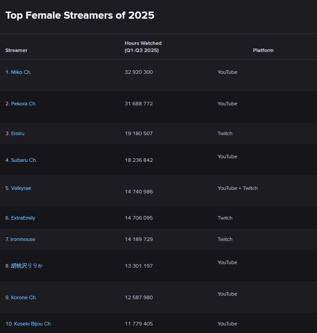317x333 pixels.
Task: Click the Platform column header
Action: coord(263,50)
